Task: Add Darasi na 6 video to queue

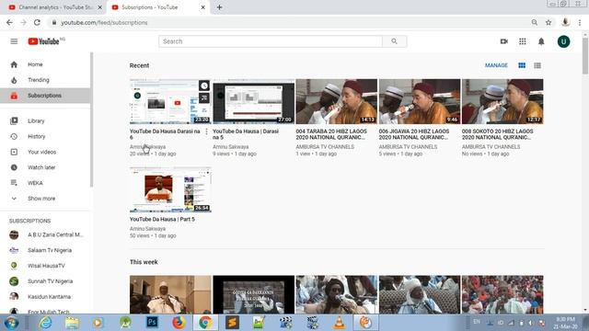Action: click(204, 98)
